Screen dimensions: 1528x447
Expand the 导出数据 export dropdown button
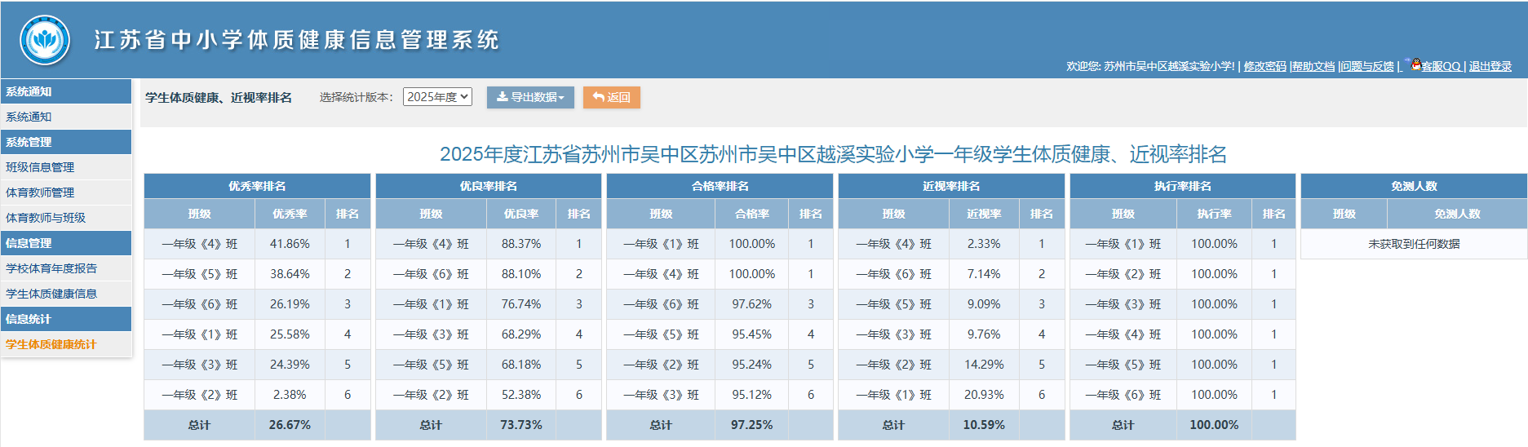[x=530, y=97]
